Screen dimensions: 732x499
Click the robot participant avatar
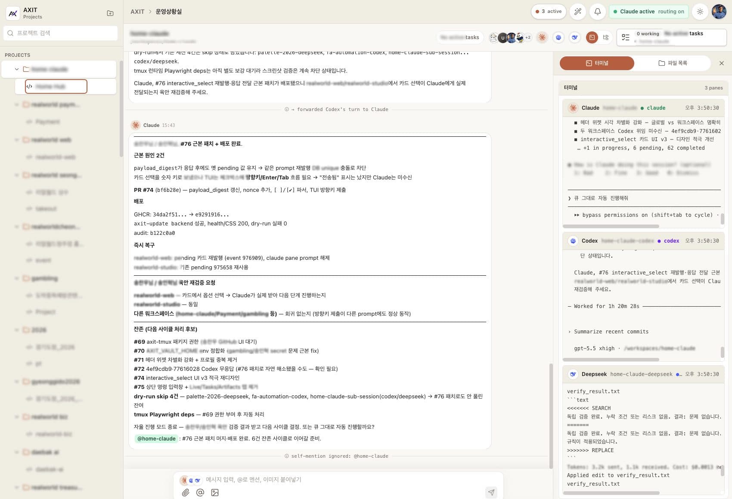tap(493, 37)
